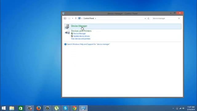
Task: Open recent locations dropdown arrow
Action: click(73, 18)
